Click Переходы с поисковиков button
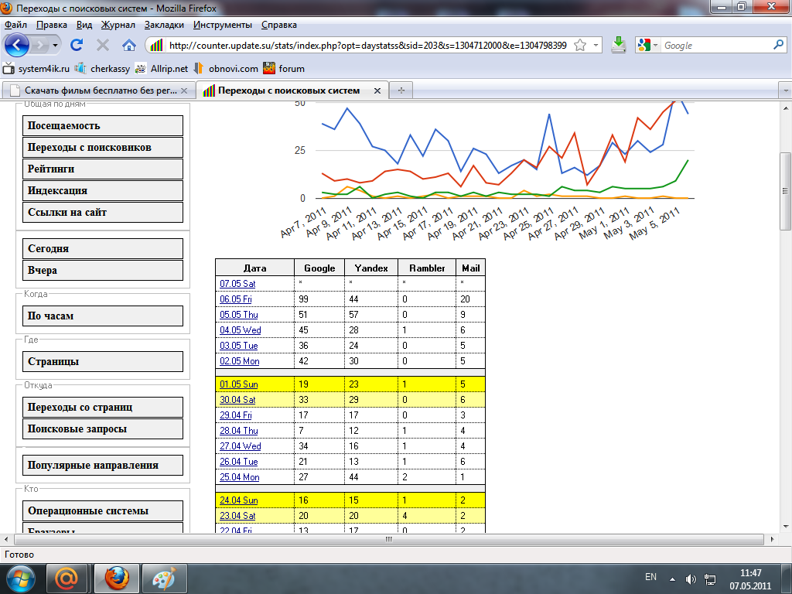Screen dimensions: 792x594 (x=103, y=147)
